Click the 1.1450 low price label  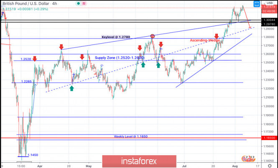point(33,155)
